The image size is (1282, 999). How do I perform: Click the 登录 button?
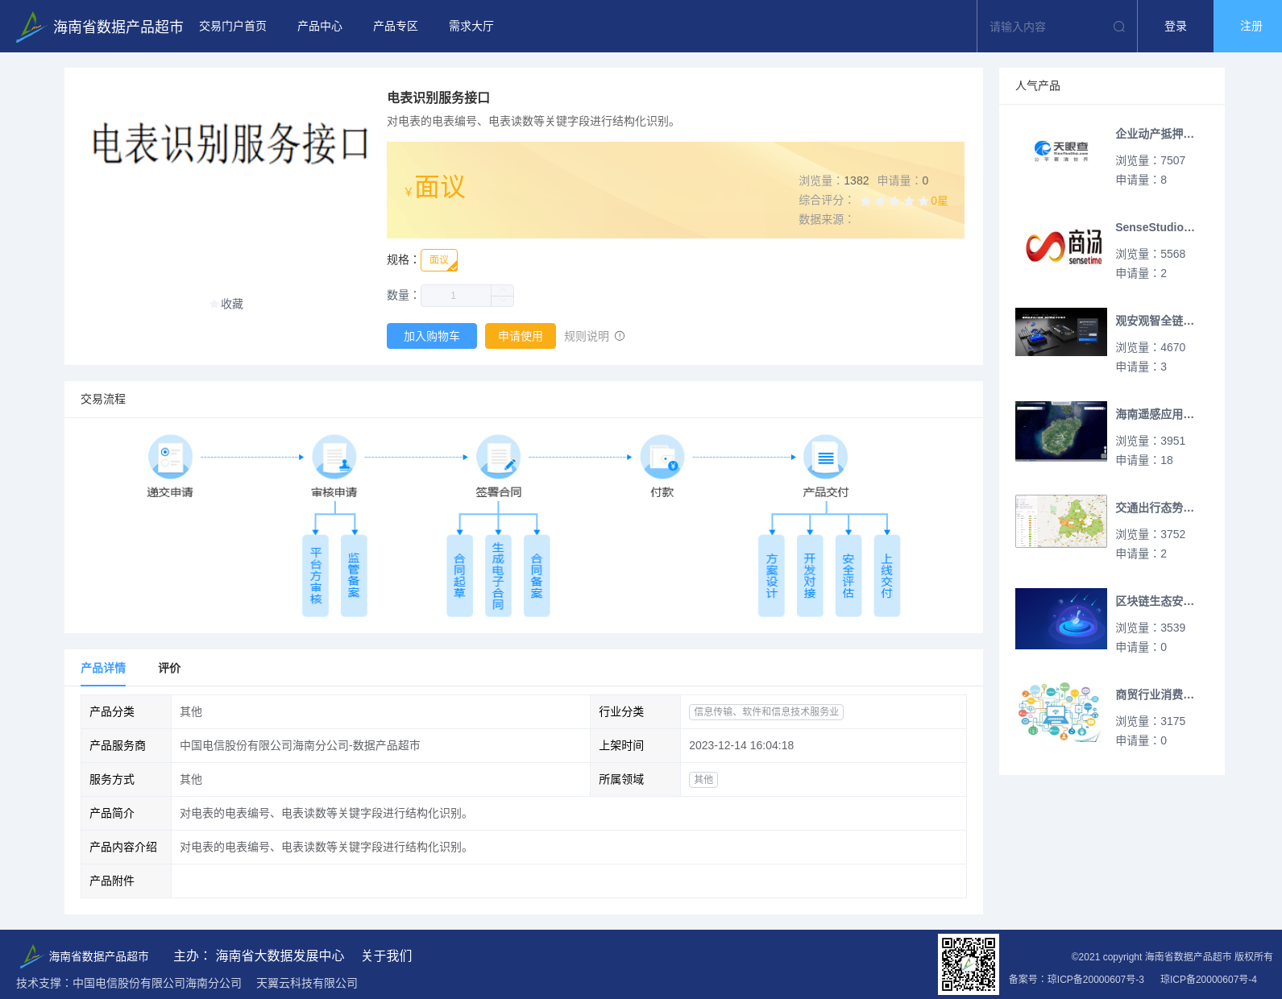pyautogui.click(x=1176, y=27)
